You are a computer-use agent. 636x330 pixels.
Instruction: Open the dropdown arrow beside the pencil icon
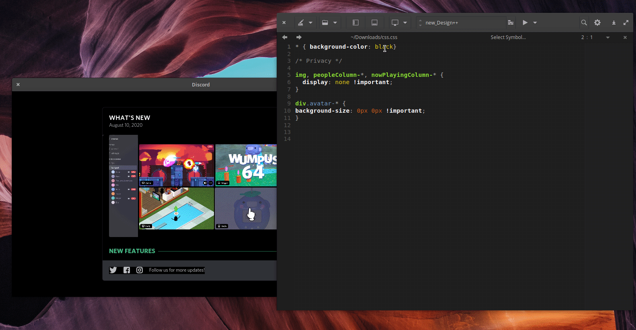pos(311,23)
